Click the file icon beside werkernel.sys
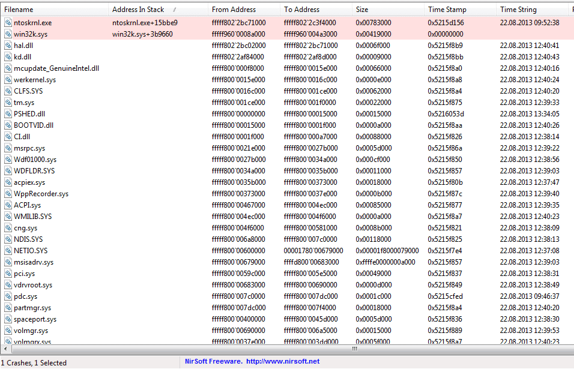The image size is (574, 369). 8,80
